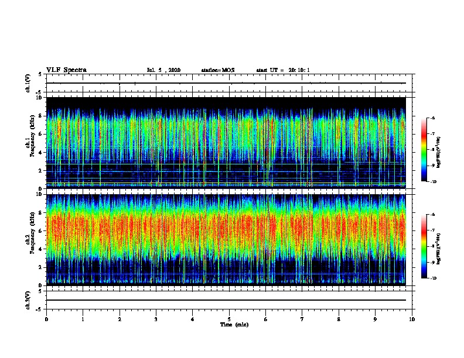Click the "-10" label on ch.2 color scale

[433, 278]
